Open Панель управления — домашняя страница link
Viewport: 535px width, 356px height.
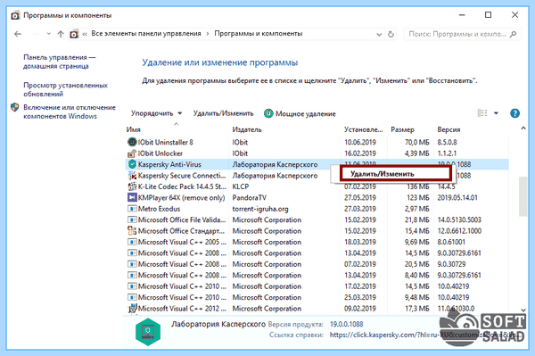(60, 62)
